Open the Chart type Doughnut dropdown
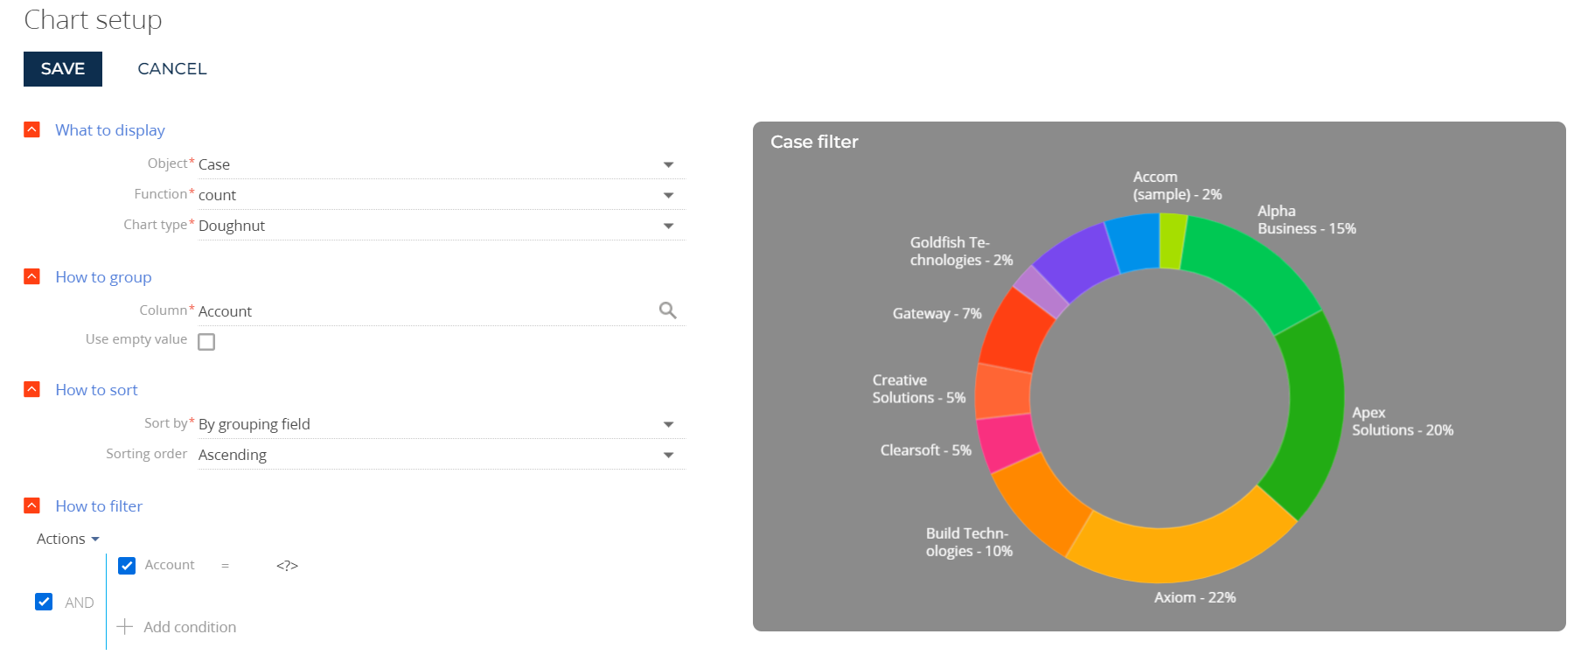 (442, 226)
